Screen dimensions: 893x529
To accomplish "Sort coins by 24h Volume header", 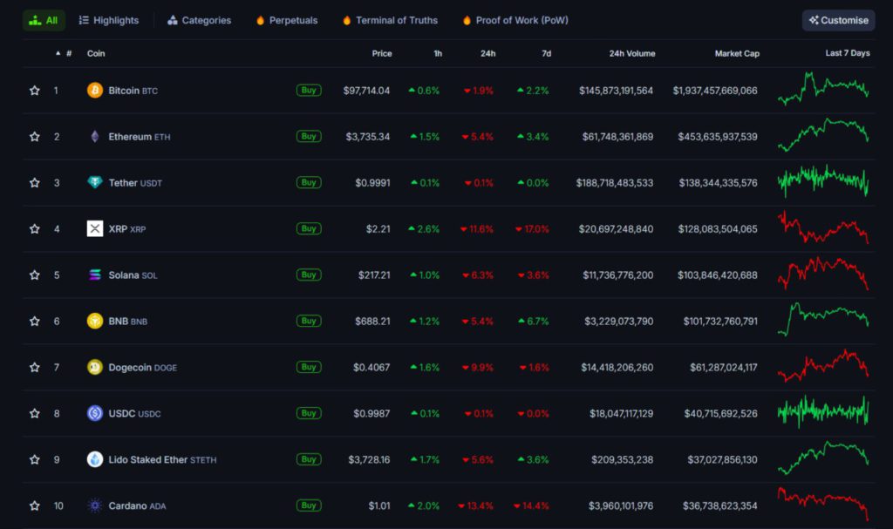I will 631,53.
